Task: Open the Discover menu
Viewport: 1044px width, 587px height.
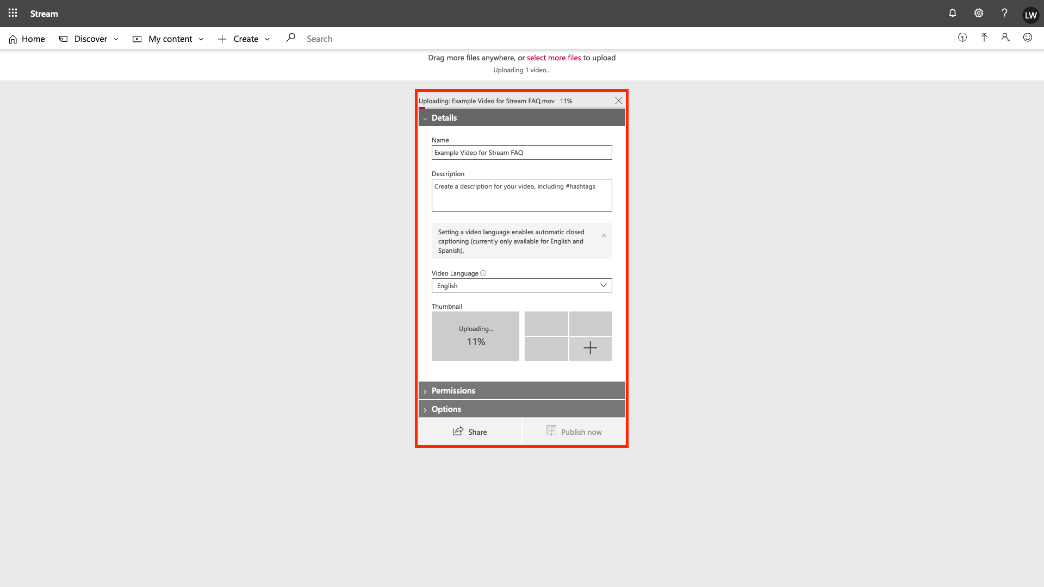Action: tap(89, 39)
